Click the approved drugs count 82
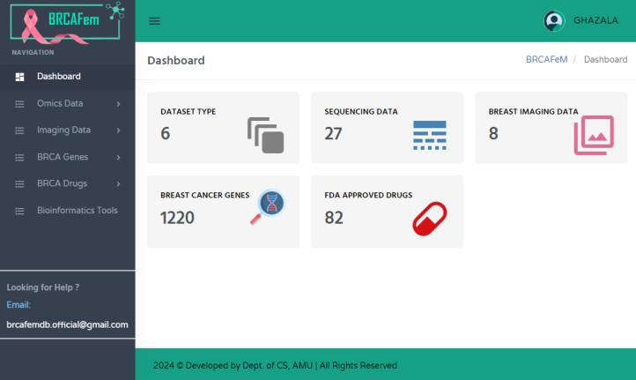This screenshot has width=636, height=380. [334, 218]
